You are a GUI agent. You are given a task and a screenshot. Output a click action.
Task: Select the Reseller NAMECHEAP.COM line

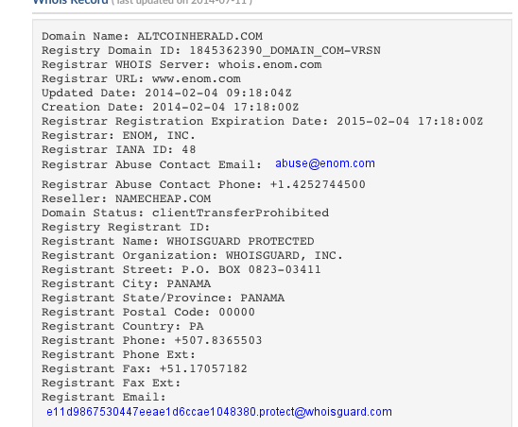pos(127,198)
